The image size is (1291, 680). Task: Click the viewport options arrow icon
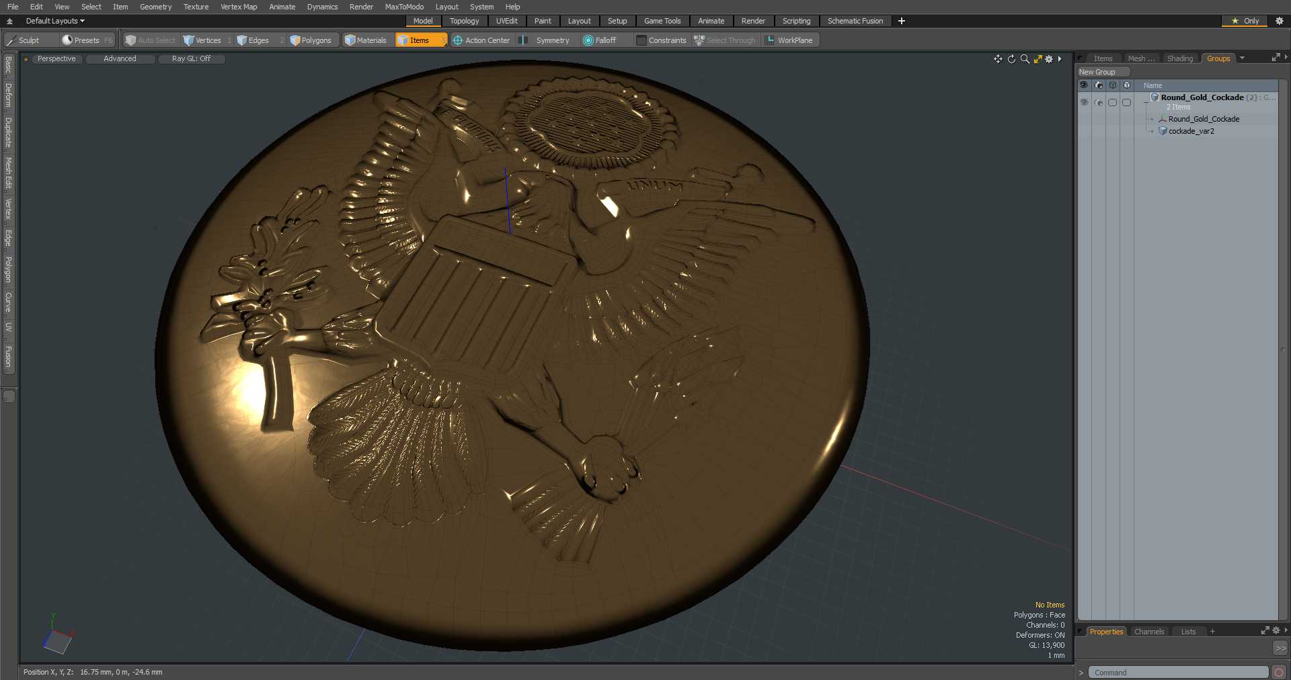[x=1060, y=59]
